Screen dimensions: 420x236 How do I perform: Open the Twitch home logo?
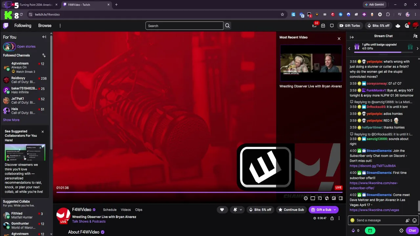point(6,26)
